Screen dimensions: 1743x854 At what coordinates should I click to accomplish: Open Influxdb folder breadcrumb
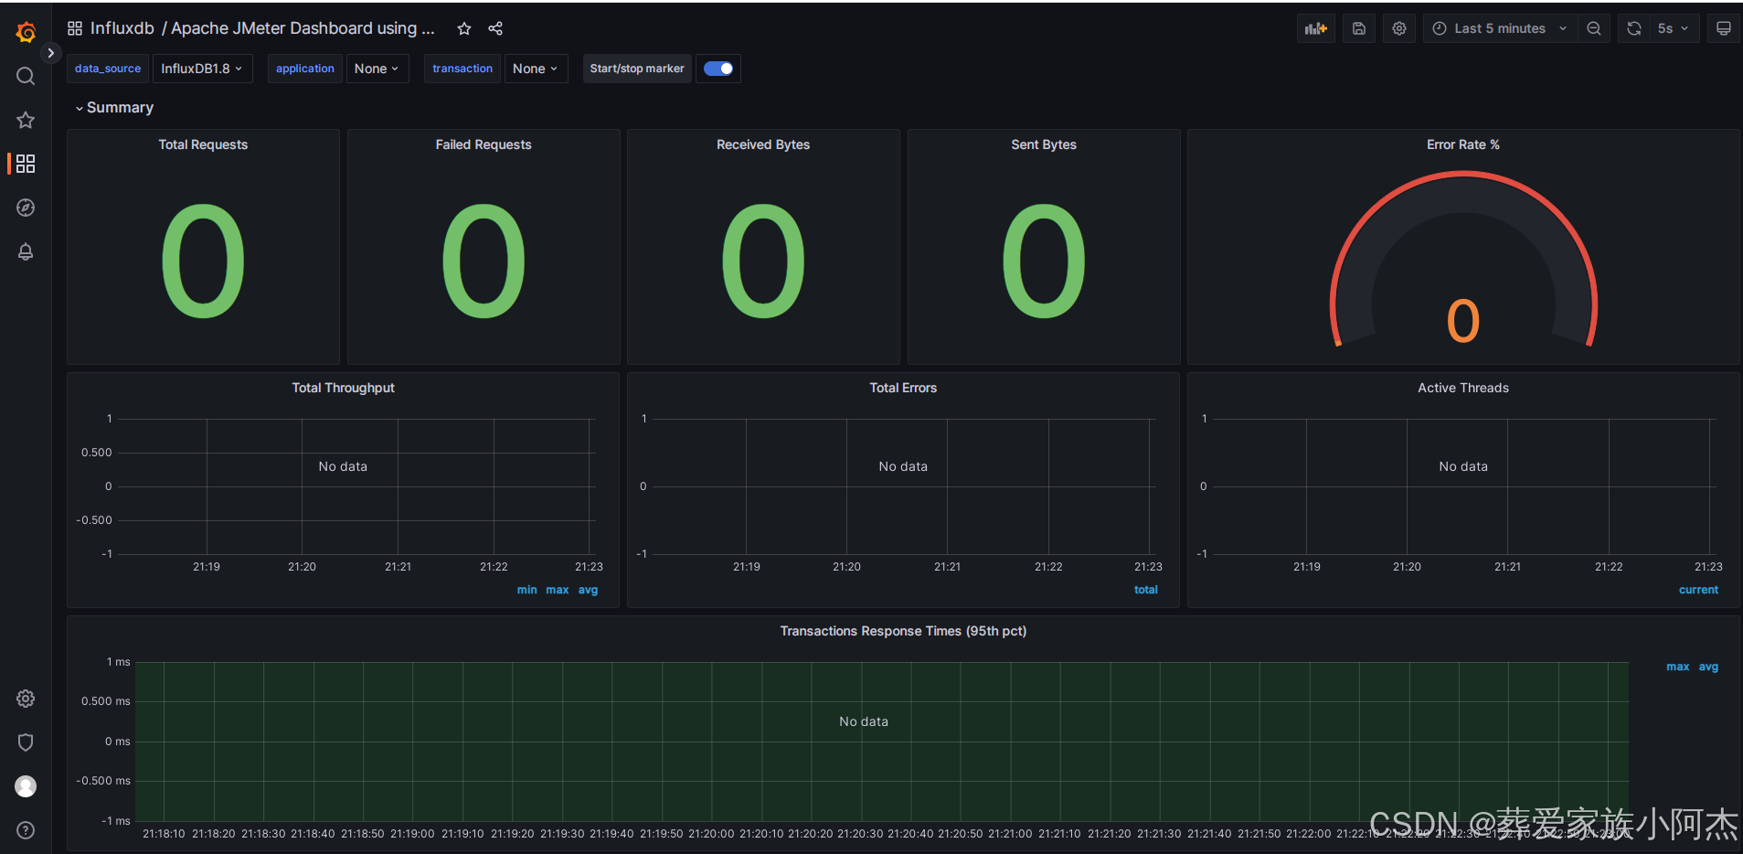[x=122, y=28]
